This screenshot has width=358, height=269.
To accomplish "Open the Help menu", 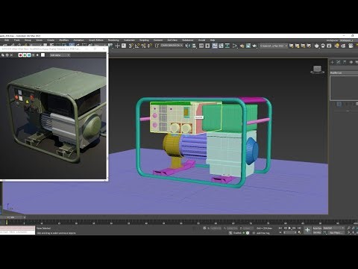I will click(x=213, y=40).
